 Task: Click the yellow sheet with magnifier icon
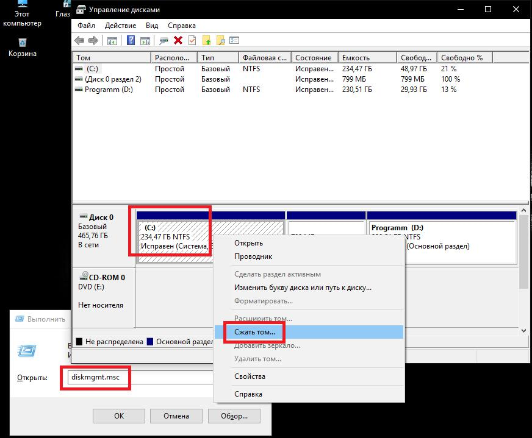[220, 40]
